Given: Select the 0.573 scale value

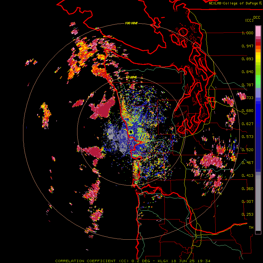Looking at the screenshot, I should click(248, 137).
